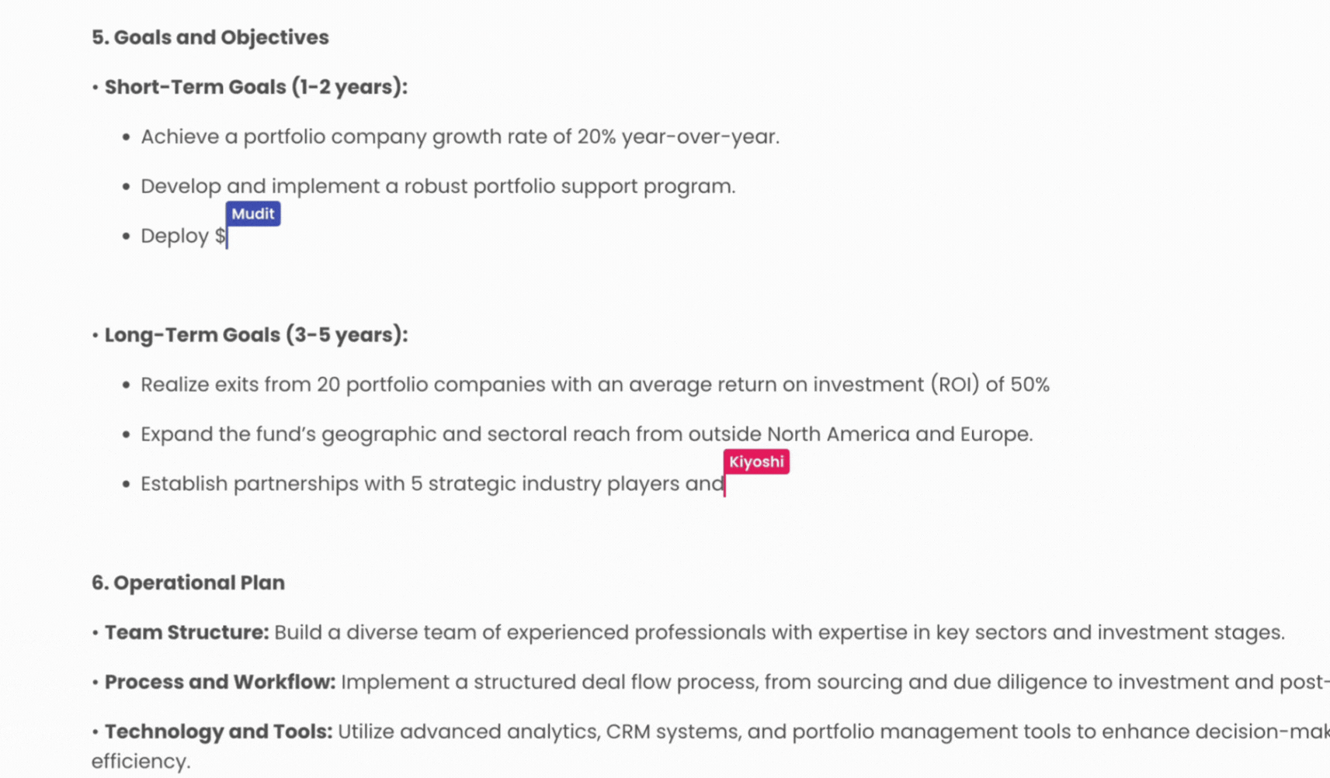Click the 'Develop and implement a robust' bullet
This screenshot has height=778, width=1330.
(x=438, y=186)
